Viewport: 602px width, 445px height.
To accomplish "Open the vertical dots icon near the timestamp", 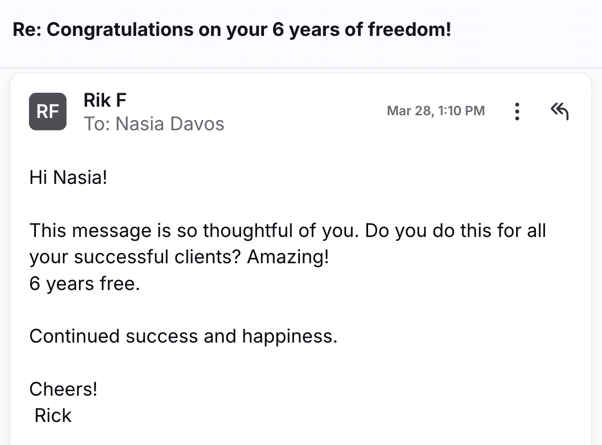I will click(517, 112).
